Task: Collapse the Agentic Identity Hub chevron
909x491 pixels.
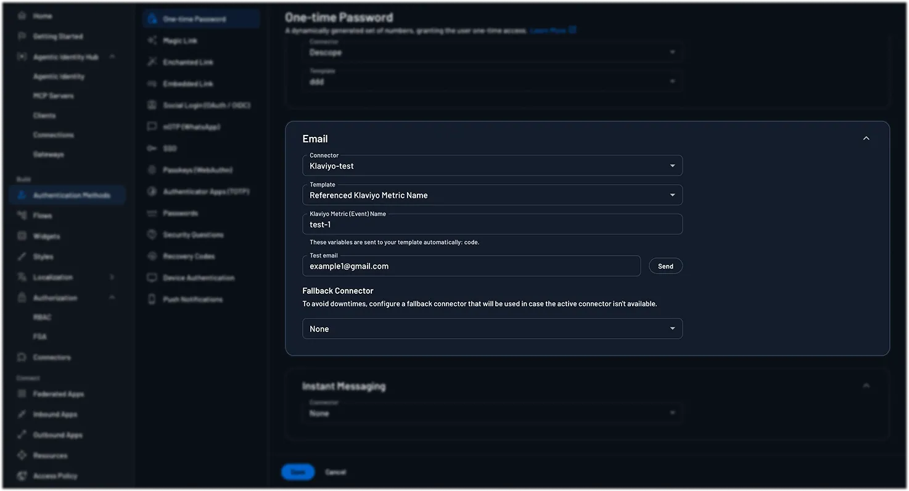Action: pos(112,57)
